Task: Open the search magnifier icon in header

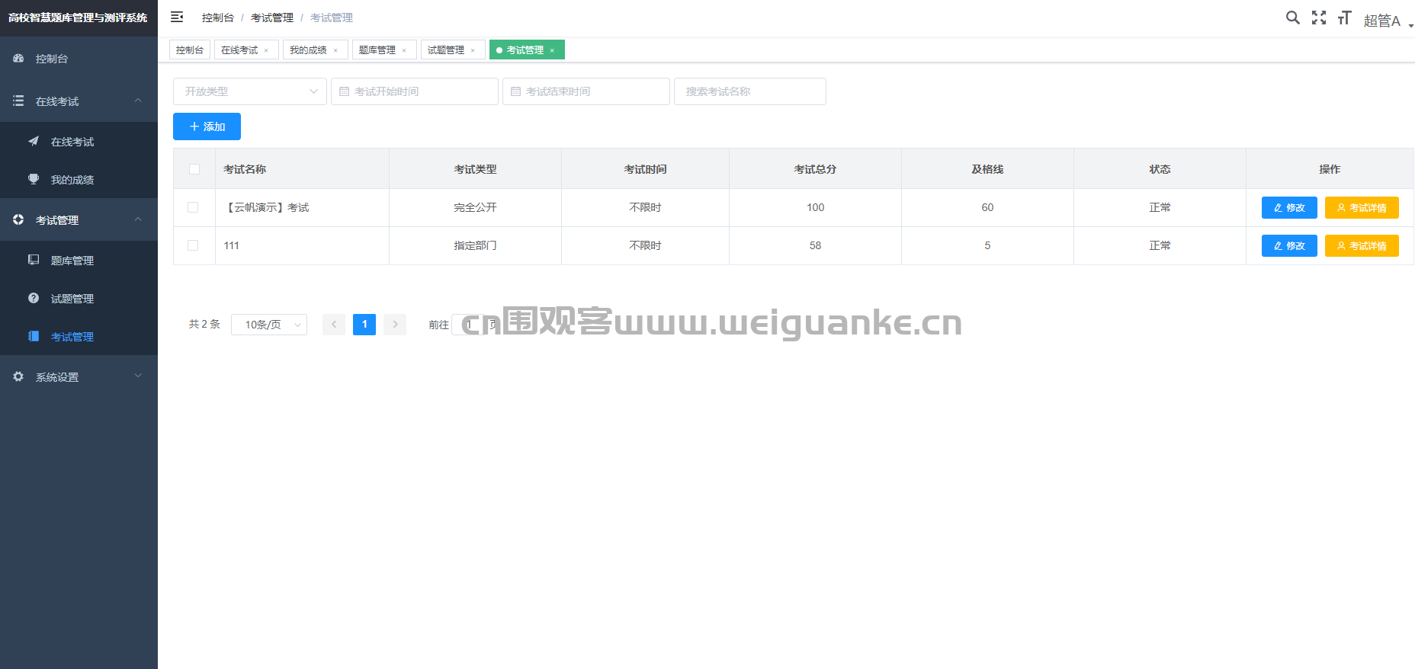Action: point(1292,18)
